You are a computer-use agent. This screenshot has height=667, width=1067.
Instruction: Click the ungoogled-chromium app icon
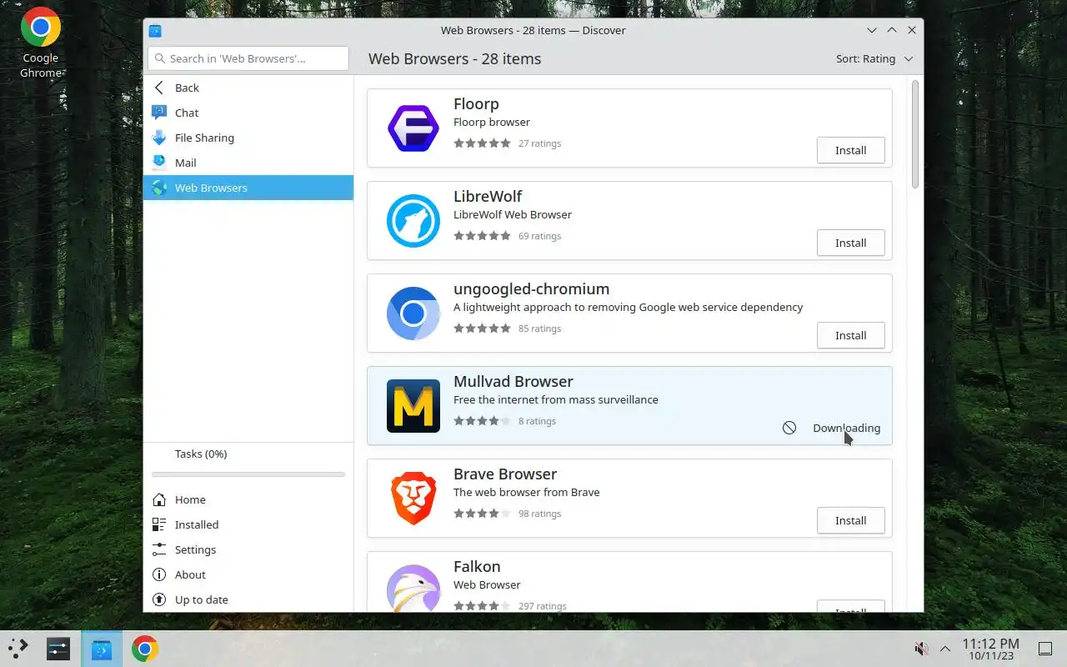pyautogui.click(x=413, y=313)
